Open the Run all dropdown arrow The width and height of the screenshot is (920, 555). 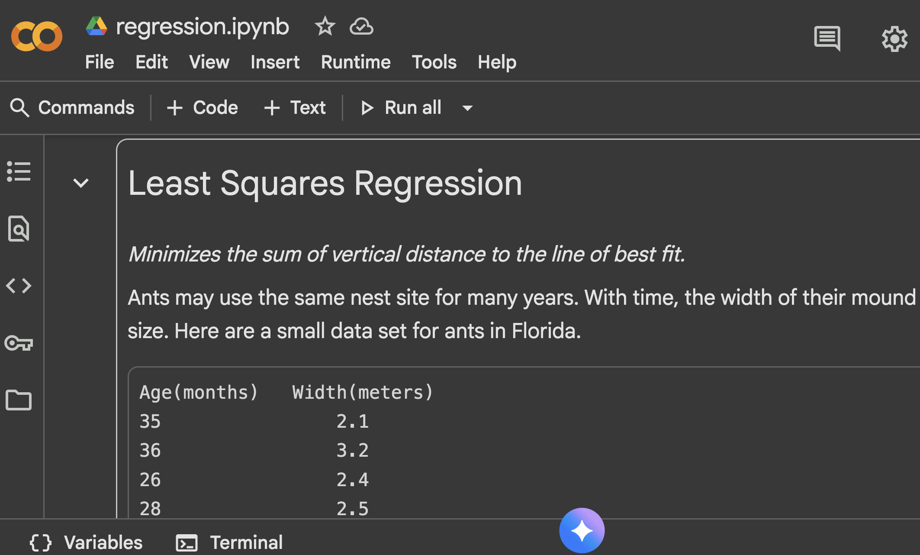pos(467,108)
